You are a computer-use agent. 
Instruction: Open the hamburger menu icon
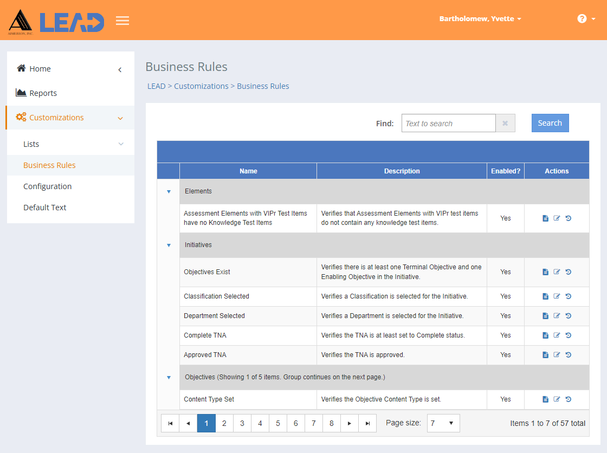pyautogui.click(x=122, y=20)
